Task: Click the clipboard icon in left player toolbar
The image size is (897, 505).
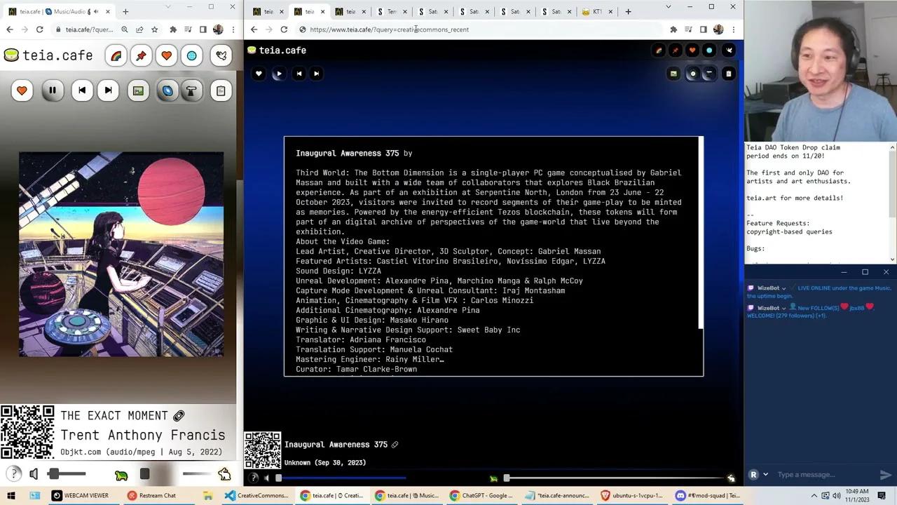Action: click(x=221, y=90)
